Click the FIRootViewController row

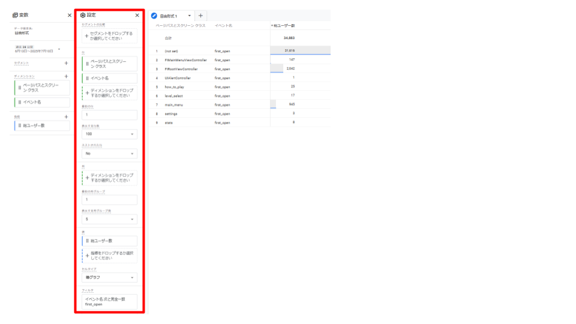coord(239,69)
